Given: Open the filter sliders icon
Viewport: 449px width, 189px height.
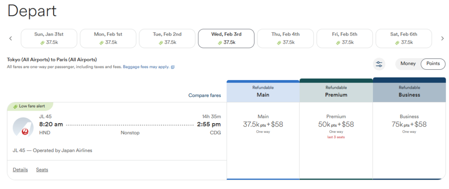Looking at the screenshot, I should [379, 64].
